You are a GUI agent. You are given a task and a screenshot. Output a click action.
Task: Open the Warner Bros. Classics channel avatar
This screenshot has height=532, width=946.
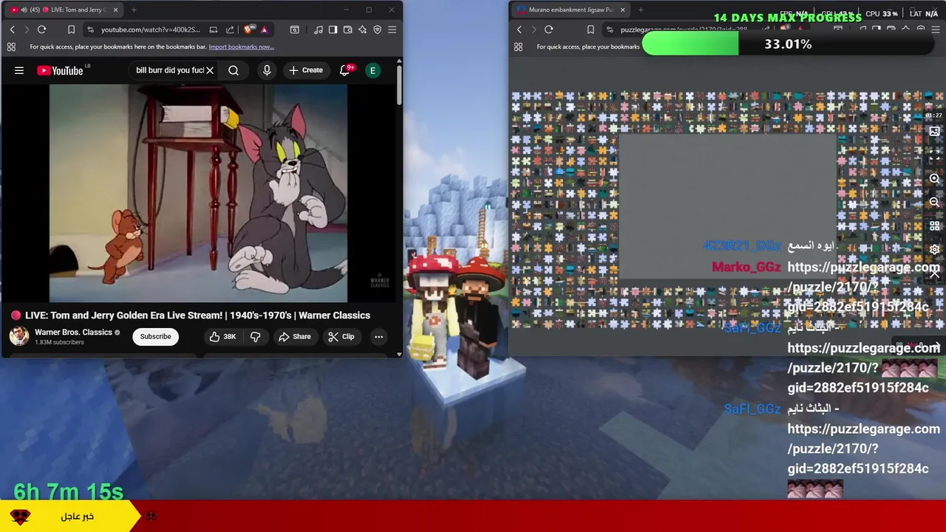coord(19,336)
